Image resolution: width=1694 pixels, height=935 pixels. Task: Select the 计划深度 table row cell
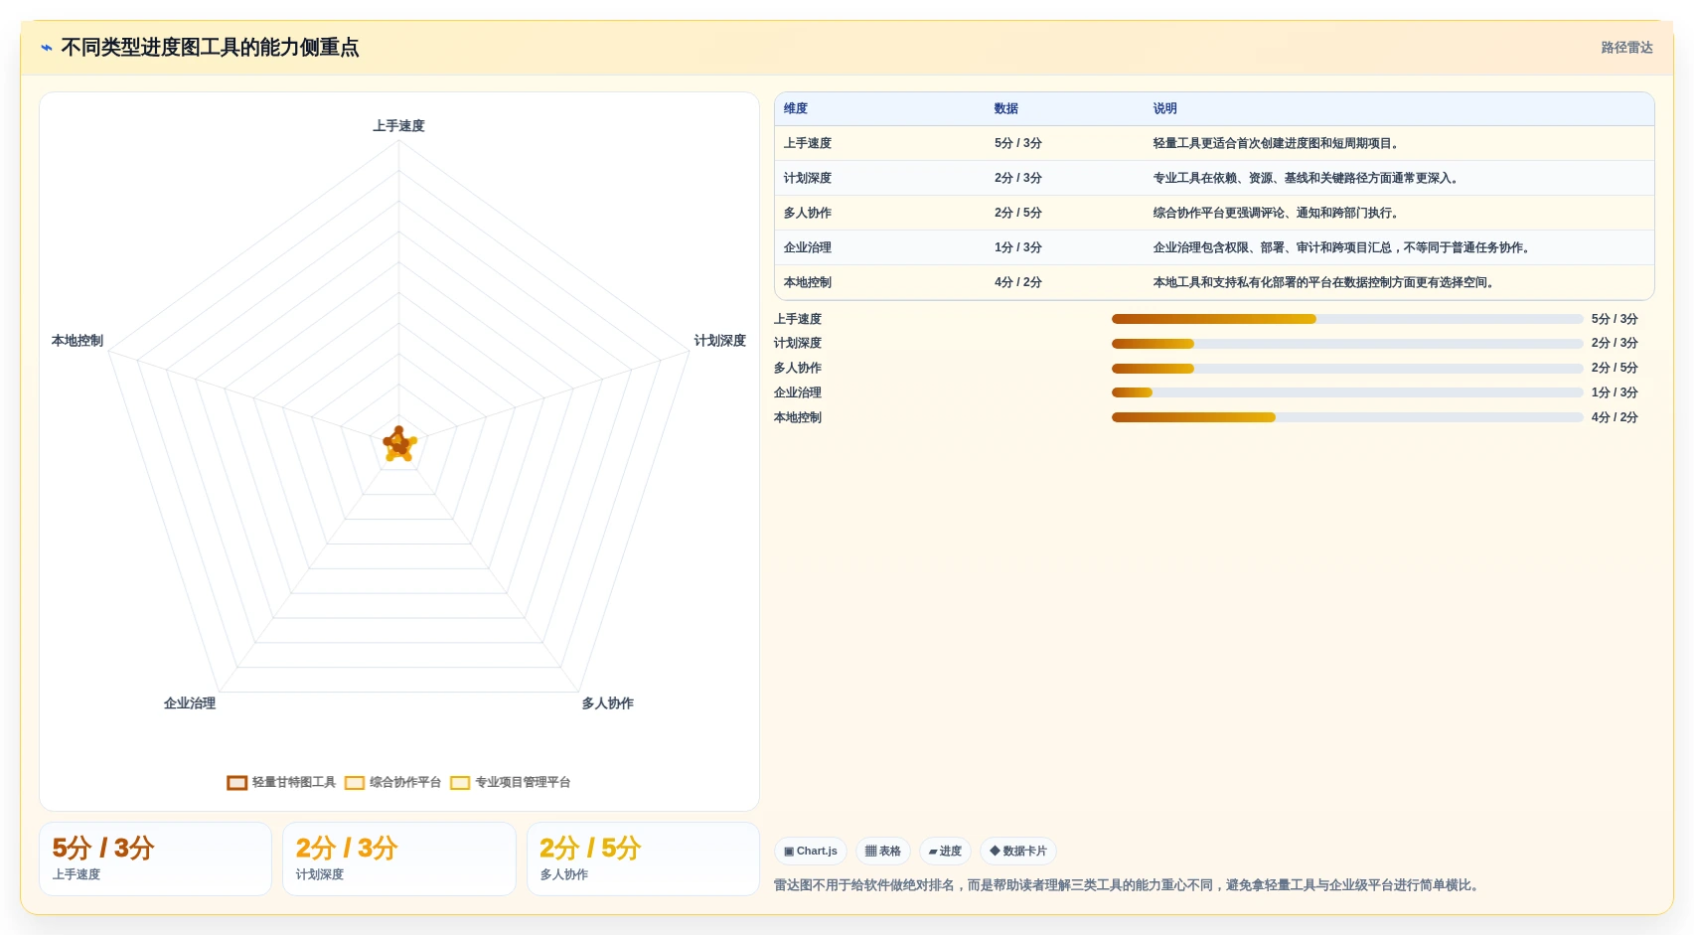tap(808, 179)
